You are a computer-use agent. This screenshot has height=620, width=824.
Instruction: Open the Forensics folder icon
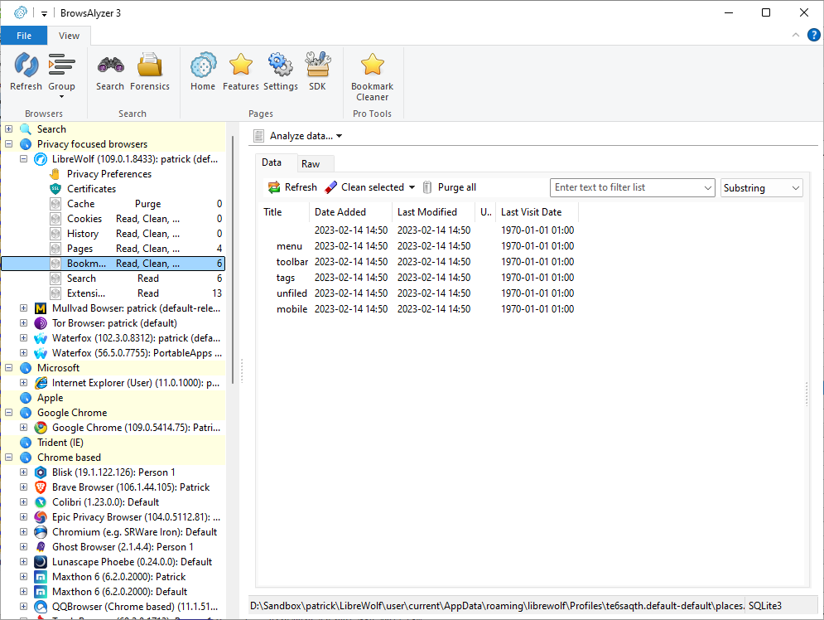tap(150, 65)
